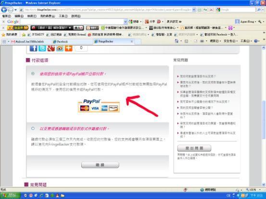Expand the Google Toolbar search suggestions dropdown
266x199 pixels.
126,22
